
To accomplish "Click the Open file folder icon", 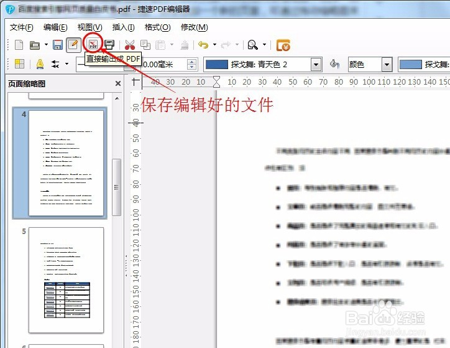I will click(x=35, y=45).
